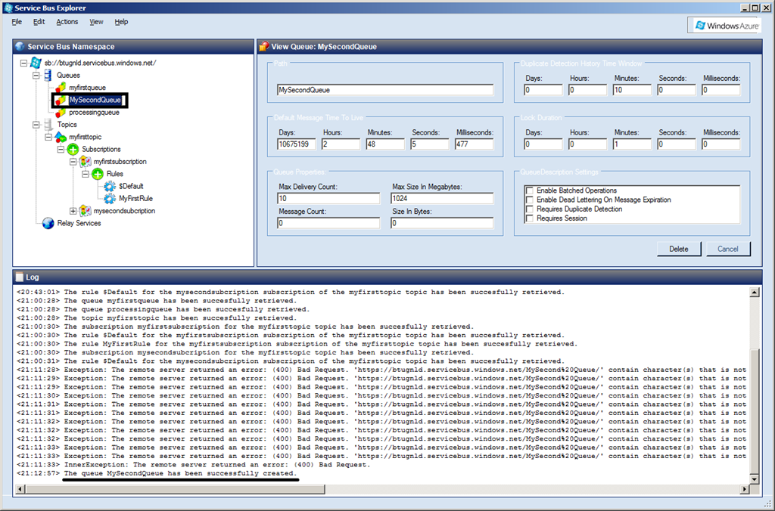Click the $Default rule gear icon
Viewport: 775px width, 511px height.
(110, 186)
